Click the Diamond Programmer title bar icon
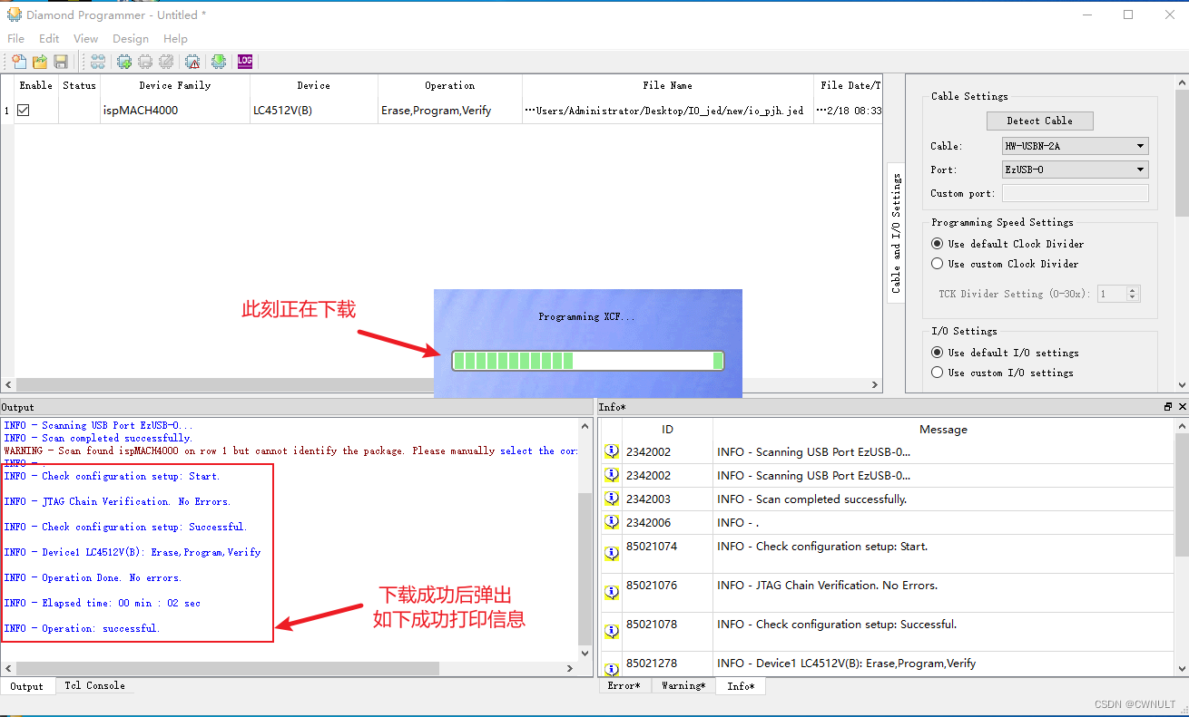The image size is (1189, 717). (x=15, y=15)
